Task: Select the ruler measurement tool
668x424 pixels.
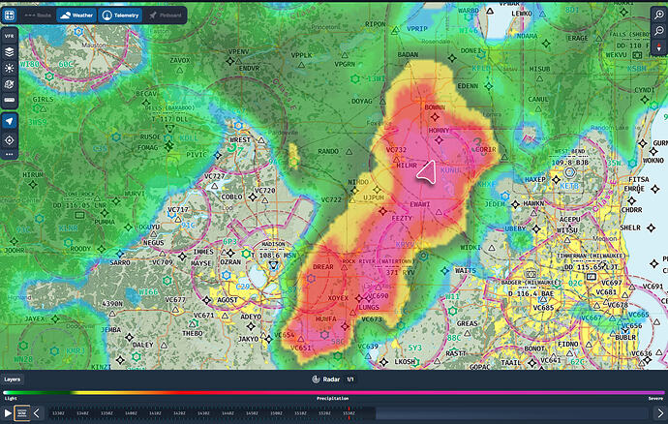Action: 10,100
